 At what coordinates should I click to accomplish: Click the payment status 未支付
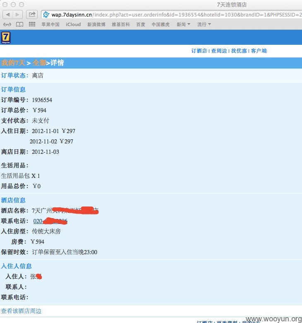[x=41, y=121]
